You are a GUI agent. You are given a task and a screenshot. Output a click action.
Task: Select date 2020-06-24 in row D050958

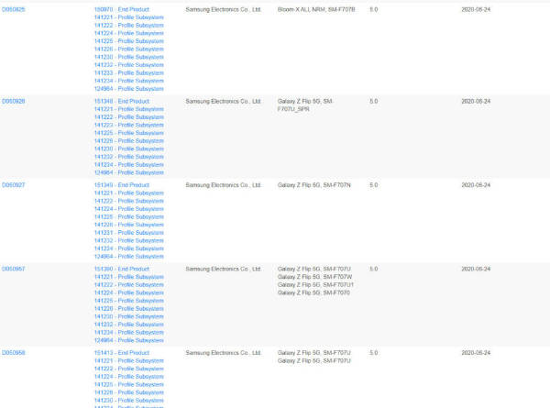pyautogui.click(x=476, y=353)
